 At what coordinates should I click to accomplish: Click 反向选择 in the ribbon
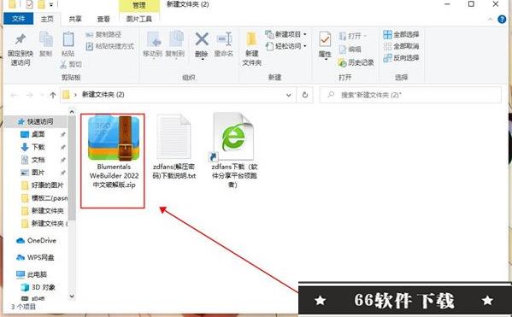click(401, 58)
